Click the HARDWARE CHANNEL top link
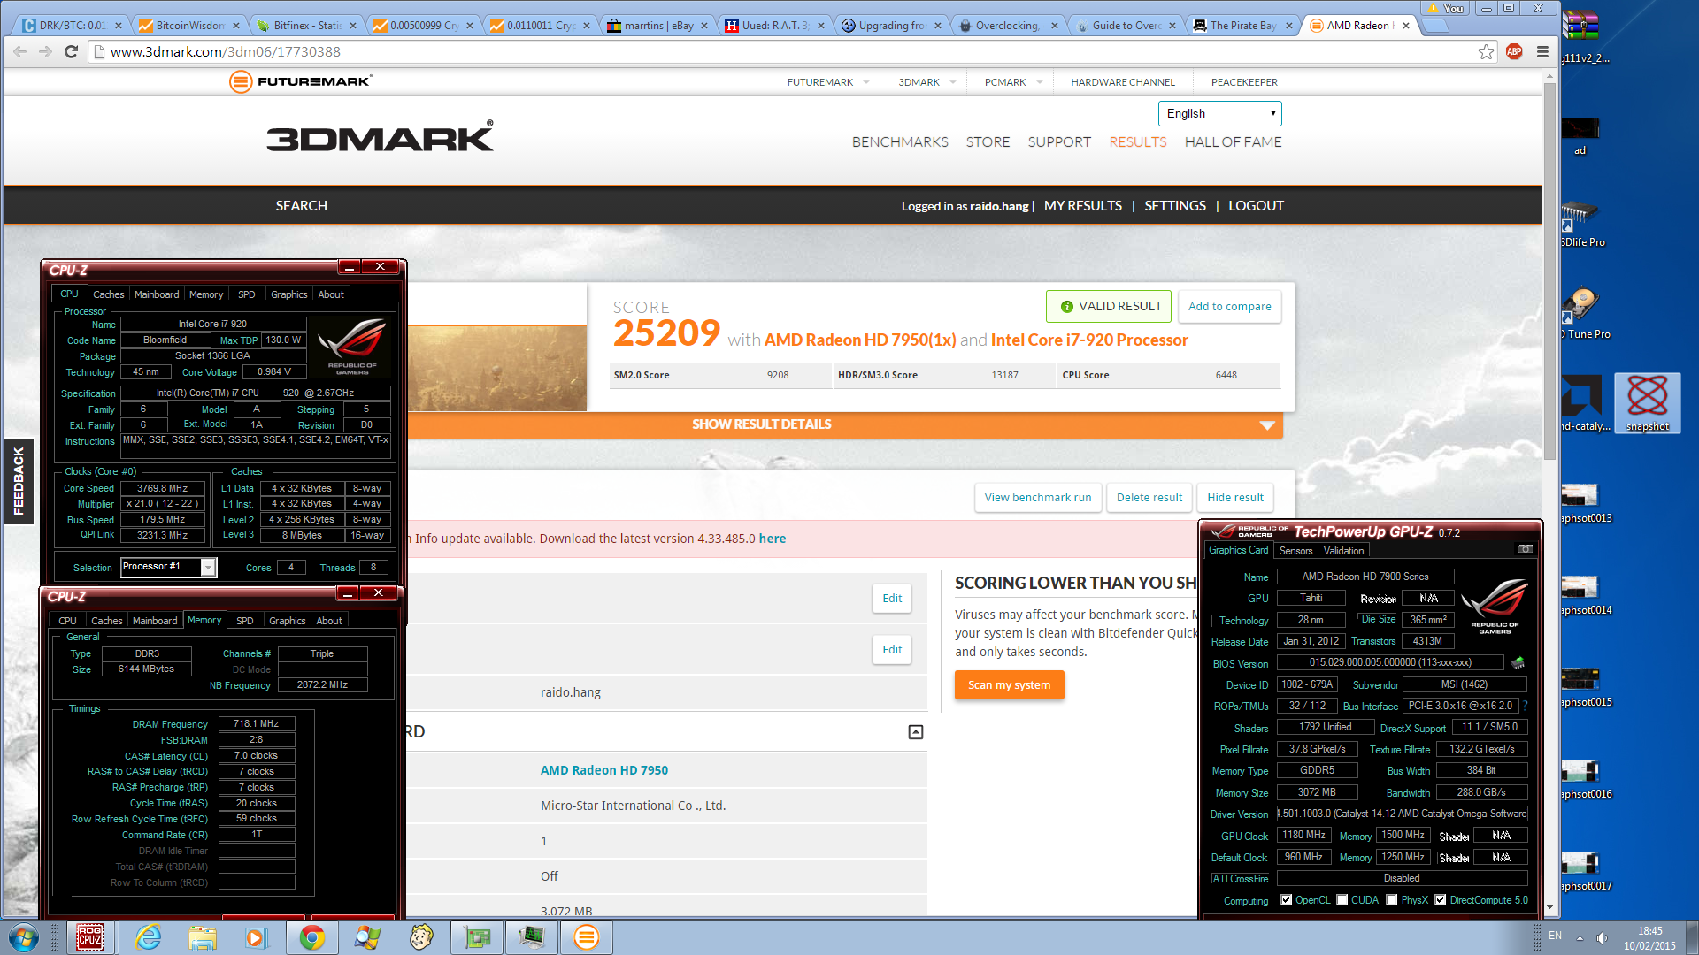The height and width of the screenshot is (955, 1699). (x=1122, y=82)
